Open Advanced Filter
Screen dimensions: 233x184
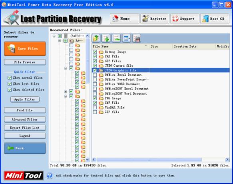[25, 119]
